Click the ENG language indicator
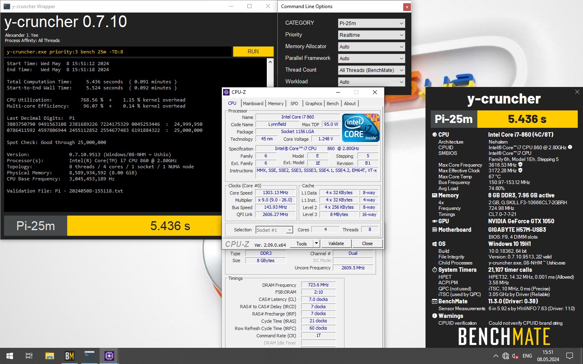This screenshot has width=583, height=364. click(527, 356)
